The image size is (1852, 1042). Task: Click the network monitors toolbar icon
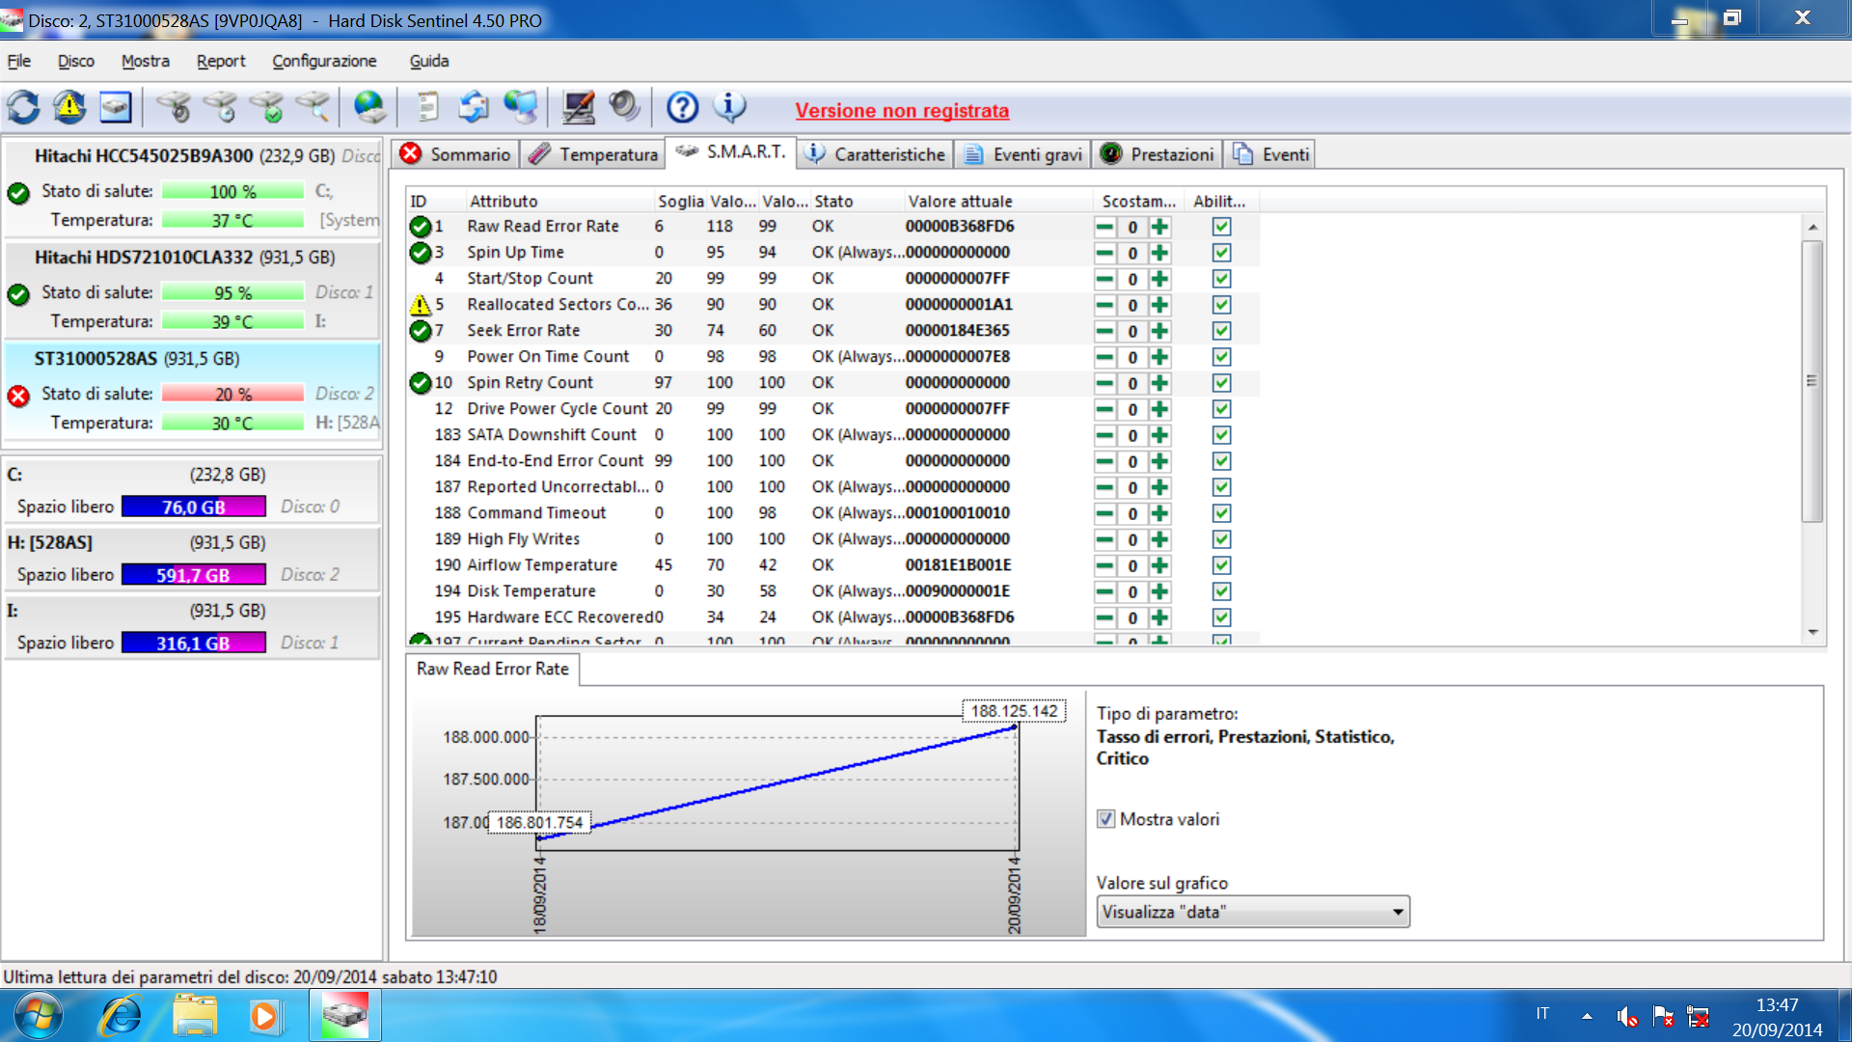(521, 107)
